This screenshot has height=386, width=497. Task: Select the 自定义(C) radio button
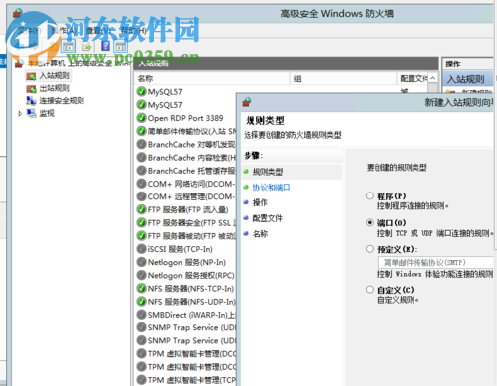point(370,290)
